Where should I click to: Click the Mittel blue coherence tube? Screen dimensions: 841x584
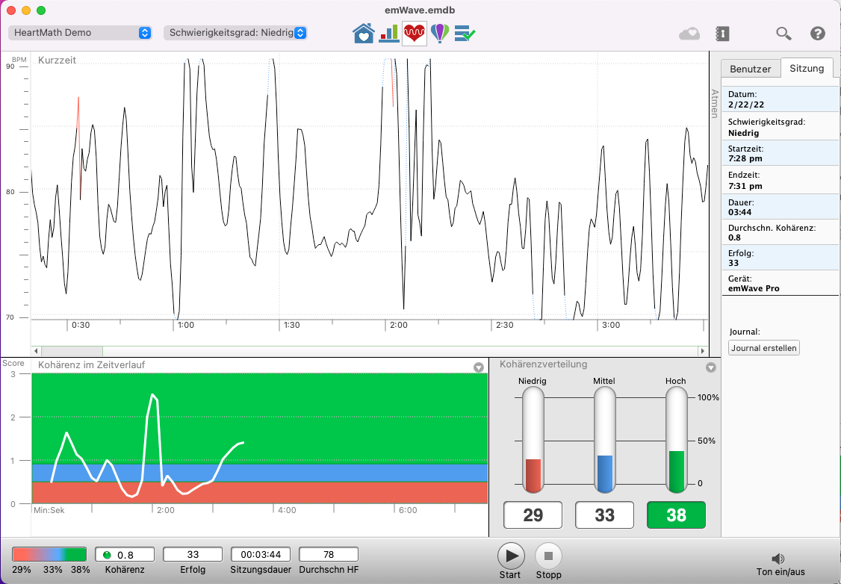click(x=604, y=440)
